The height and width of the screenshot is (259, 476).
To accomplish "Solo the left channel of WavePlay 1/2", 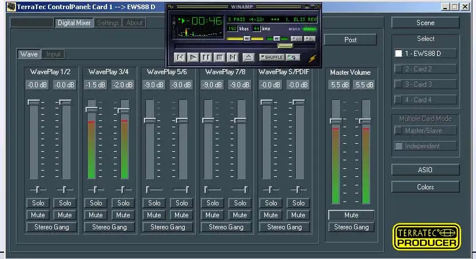I will click(x=38, y=203).
